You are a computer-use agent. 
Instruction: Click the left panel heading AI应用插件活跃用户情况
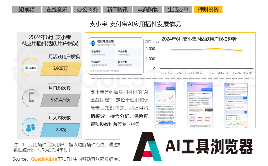pos(50,44)
